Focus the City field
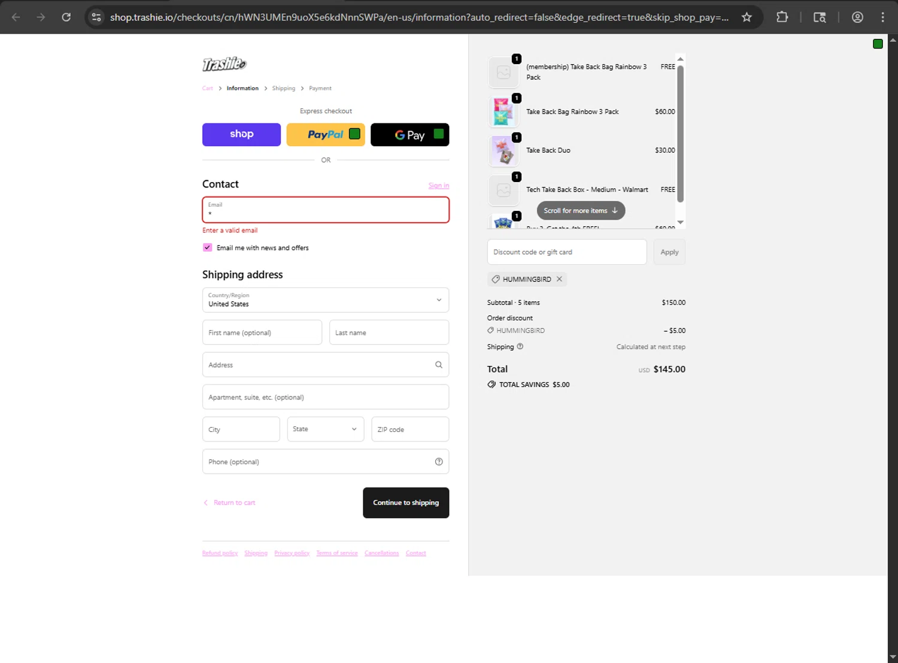The image size is (898, 663). coord(241,429)
